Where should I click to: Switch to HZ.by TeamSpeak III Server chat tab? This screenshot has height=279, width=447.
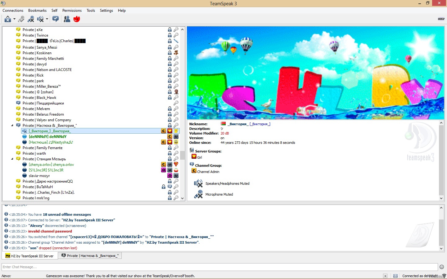30,256
